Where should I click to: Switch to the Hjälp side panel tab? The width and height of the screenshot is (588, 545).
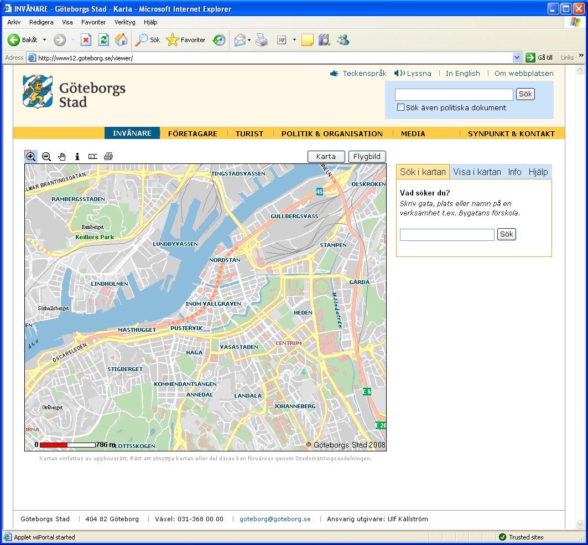click(x=538, y=172)
